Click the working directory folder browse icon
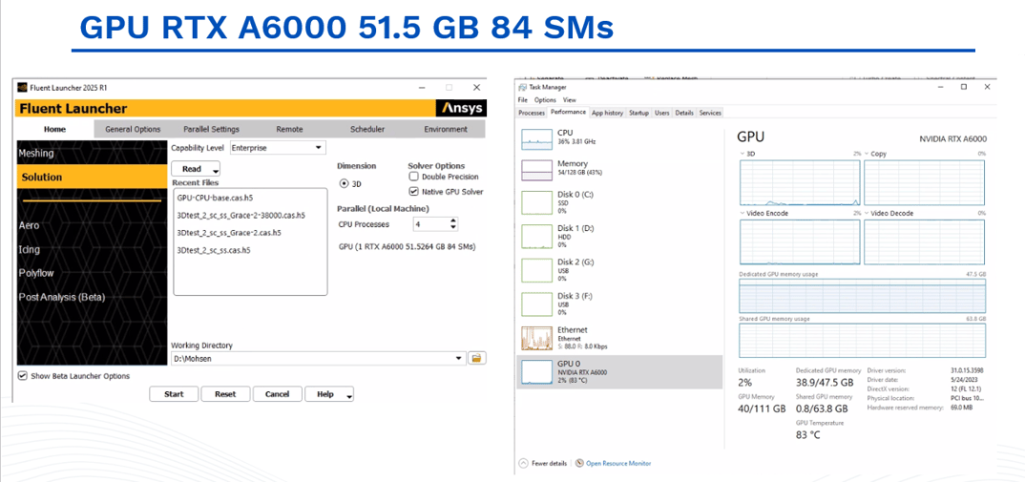Image resolution: width=1025 pixels, height=482 pixels. [477, 358]
